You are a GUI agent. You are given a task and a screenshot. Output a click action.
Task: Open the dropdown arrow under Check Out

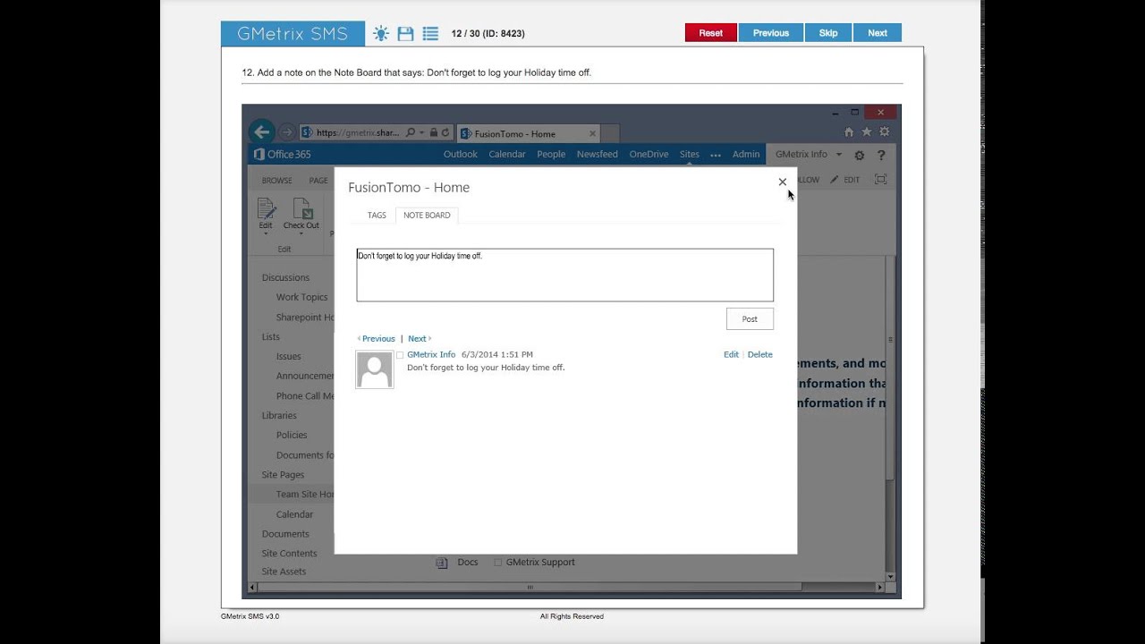[x=301, y=234]
